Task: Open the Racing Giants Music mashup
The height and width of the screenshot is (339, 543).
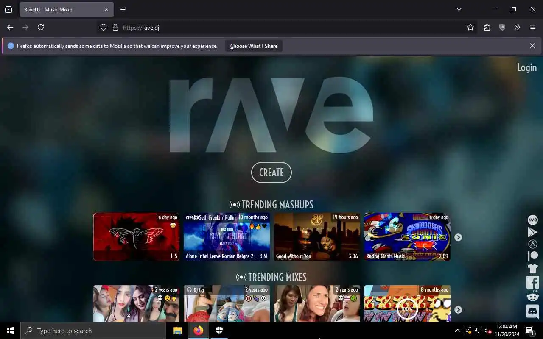Action: tap(407, 237)
